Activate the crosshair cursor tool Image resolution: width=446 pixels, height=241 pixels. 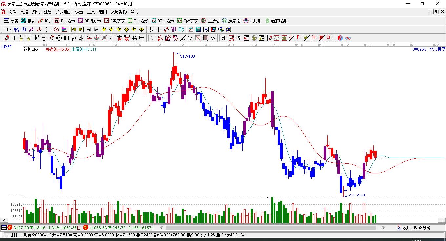point(159,29)
